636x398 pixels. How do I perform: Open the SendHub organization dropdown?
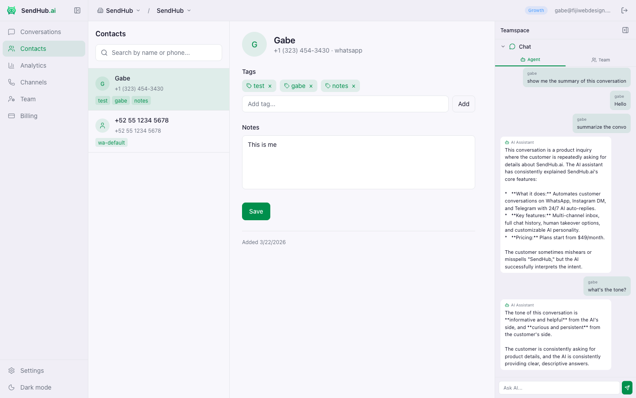point(119,11)
